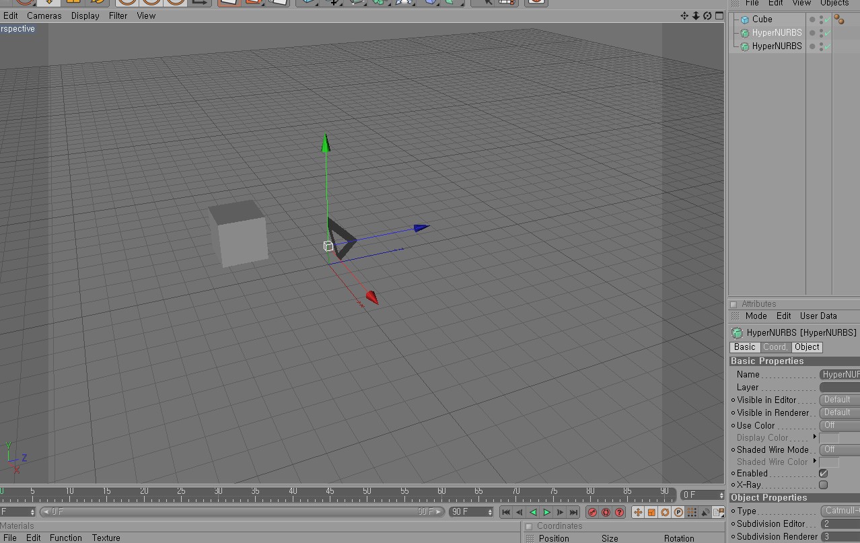Viewport: 860px width, 543px height.
Task: Click the red question-mark keying icon
Action: [x=619, y=512]
